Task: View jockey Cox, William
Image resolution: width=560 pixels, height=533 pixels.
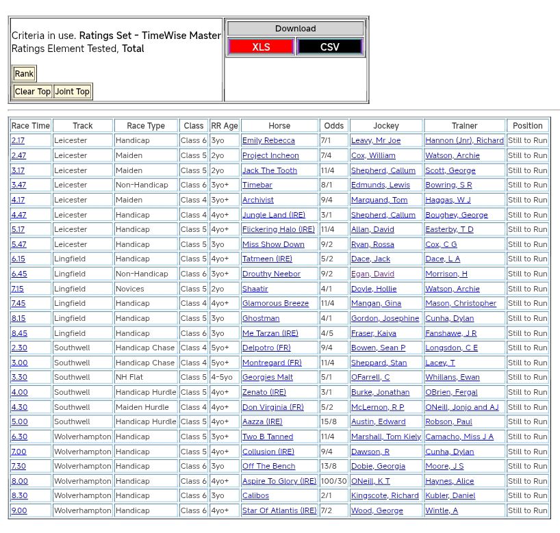Action: click(x=373, y=155)
